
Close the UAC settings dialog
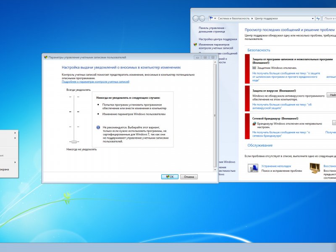coord(213,57)
